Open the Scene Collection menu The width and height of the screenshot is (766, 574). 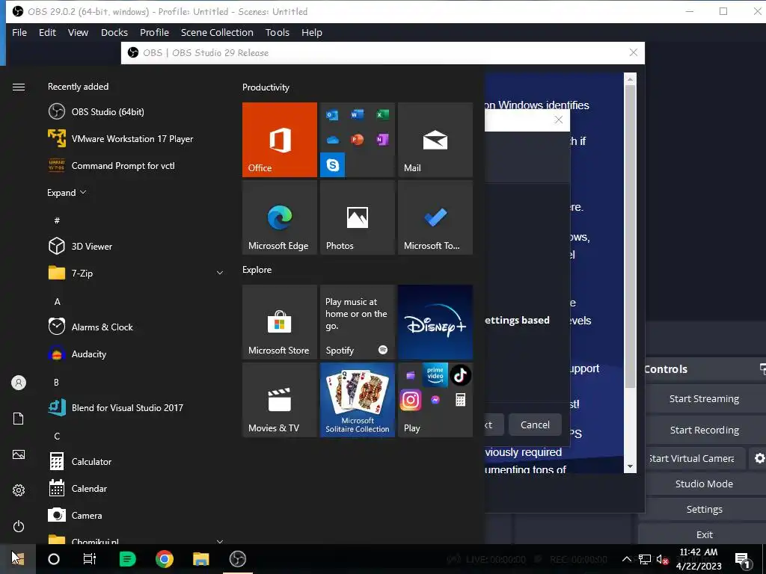click(217, 32)
